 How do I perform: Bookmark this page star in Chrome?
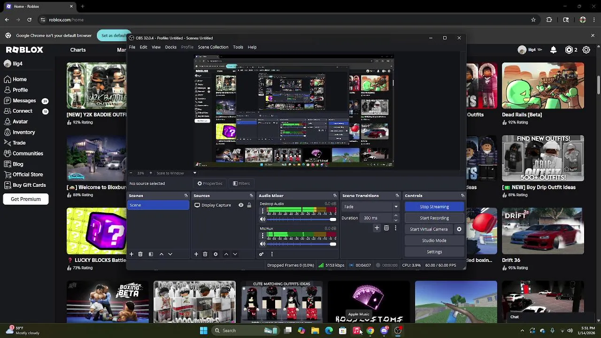[x=533, y=20]
